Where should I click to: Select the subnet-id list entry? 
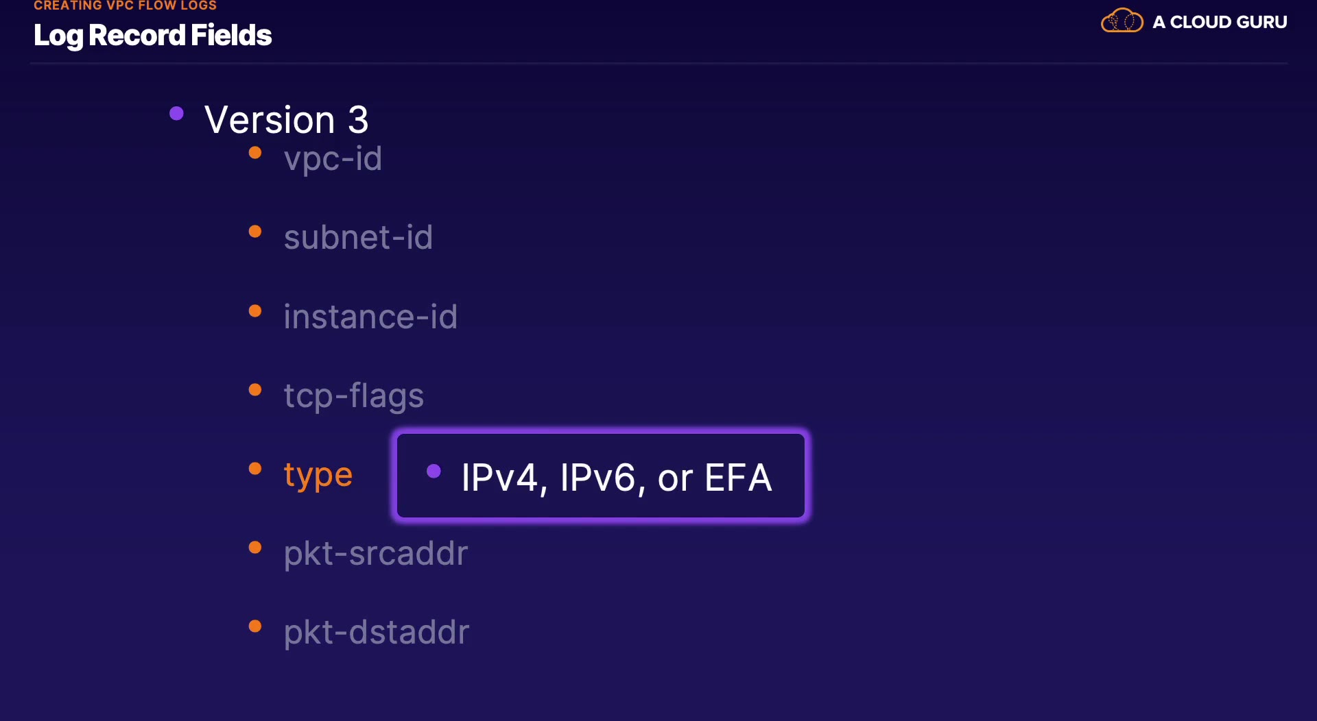(358, 237)
